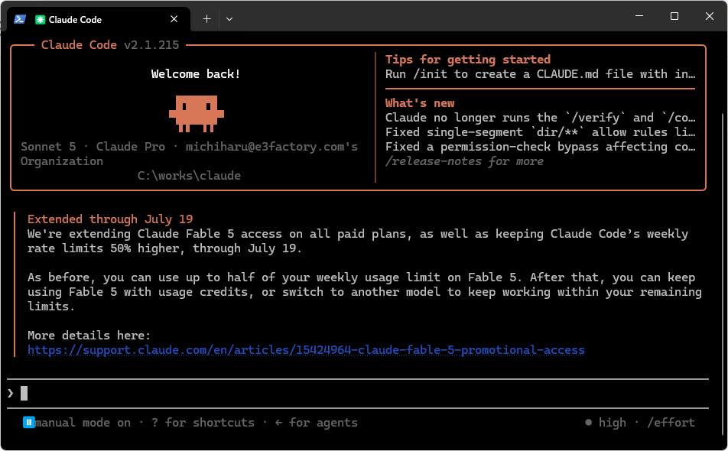Screen dimensions: 728x451
Task: Click the PowerShell icon in the tab
Action: coord(20,19)
